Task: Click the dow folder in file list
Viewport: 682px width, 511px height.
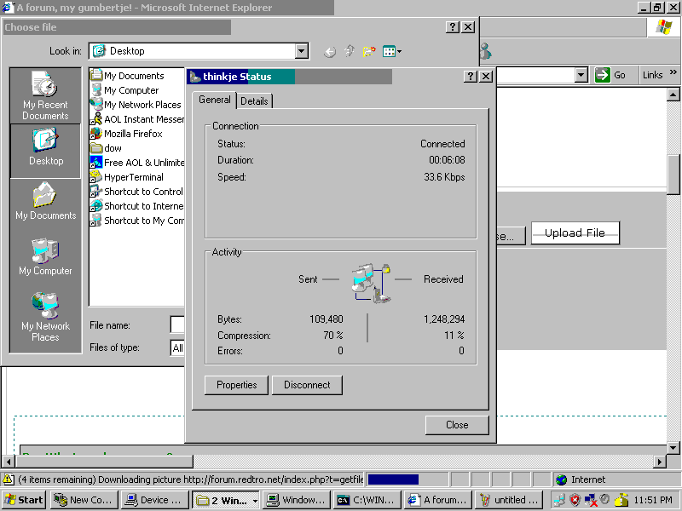Action: click(113, 148)
